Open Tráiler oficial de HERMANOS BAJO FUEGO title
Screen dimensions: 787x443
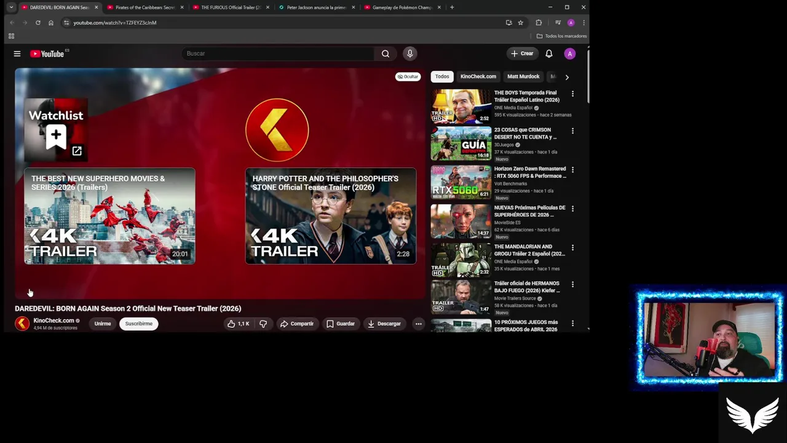(527, 287)
